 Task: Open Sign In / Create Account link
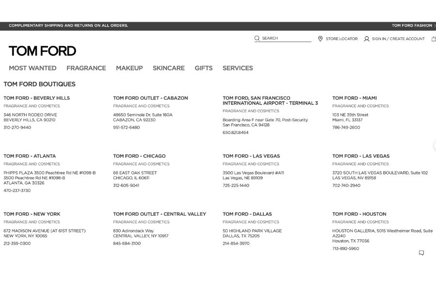pos(398,39)
